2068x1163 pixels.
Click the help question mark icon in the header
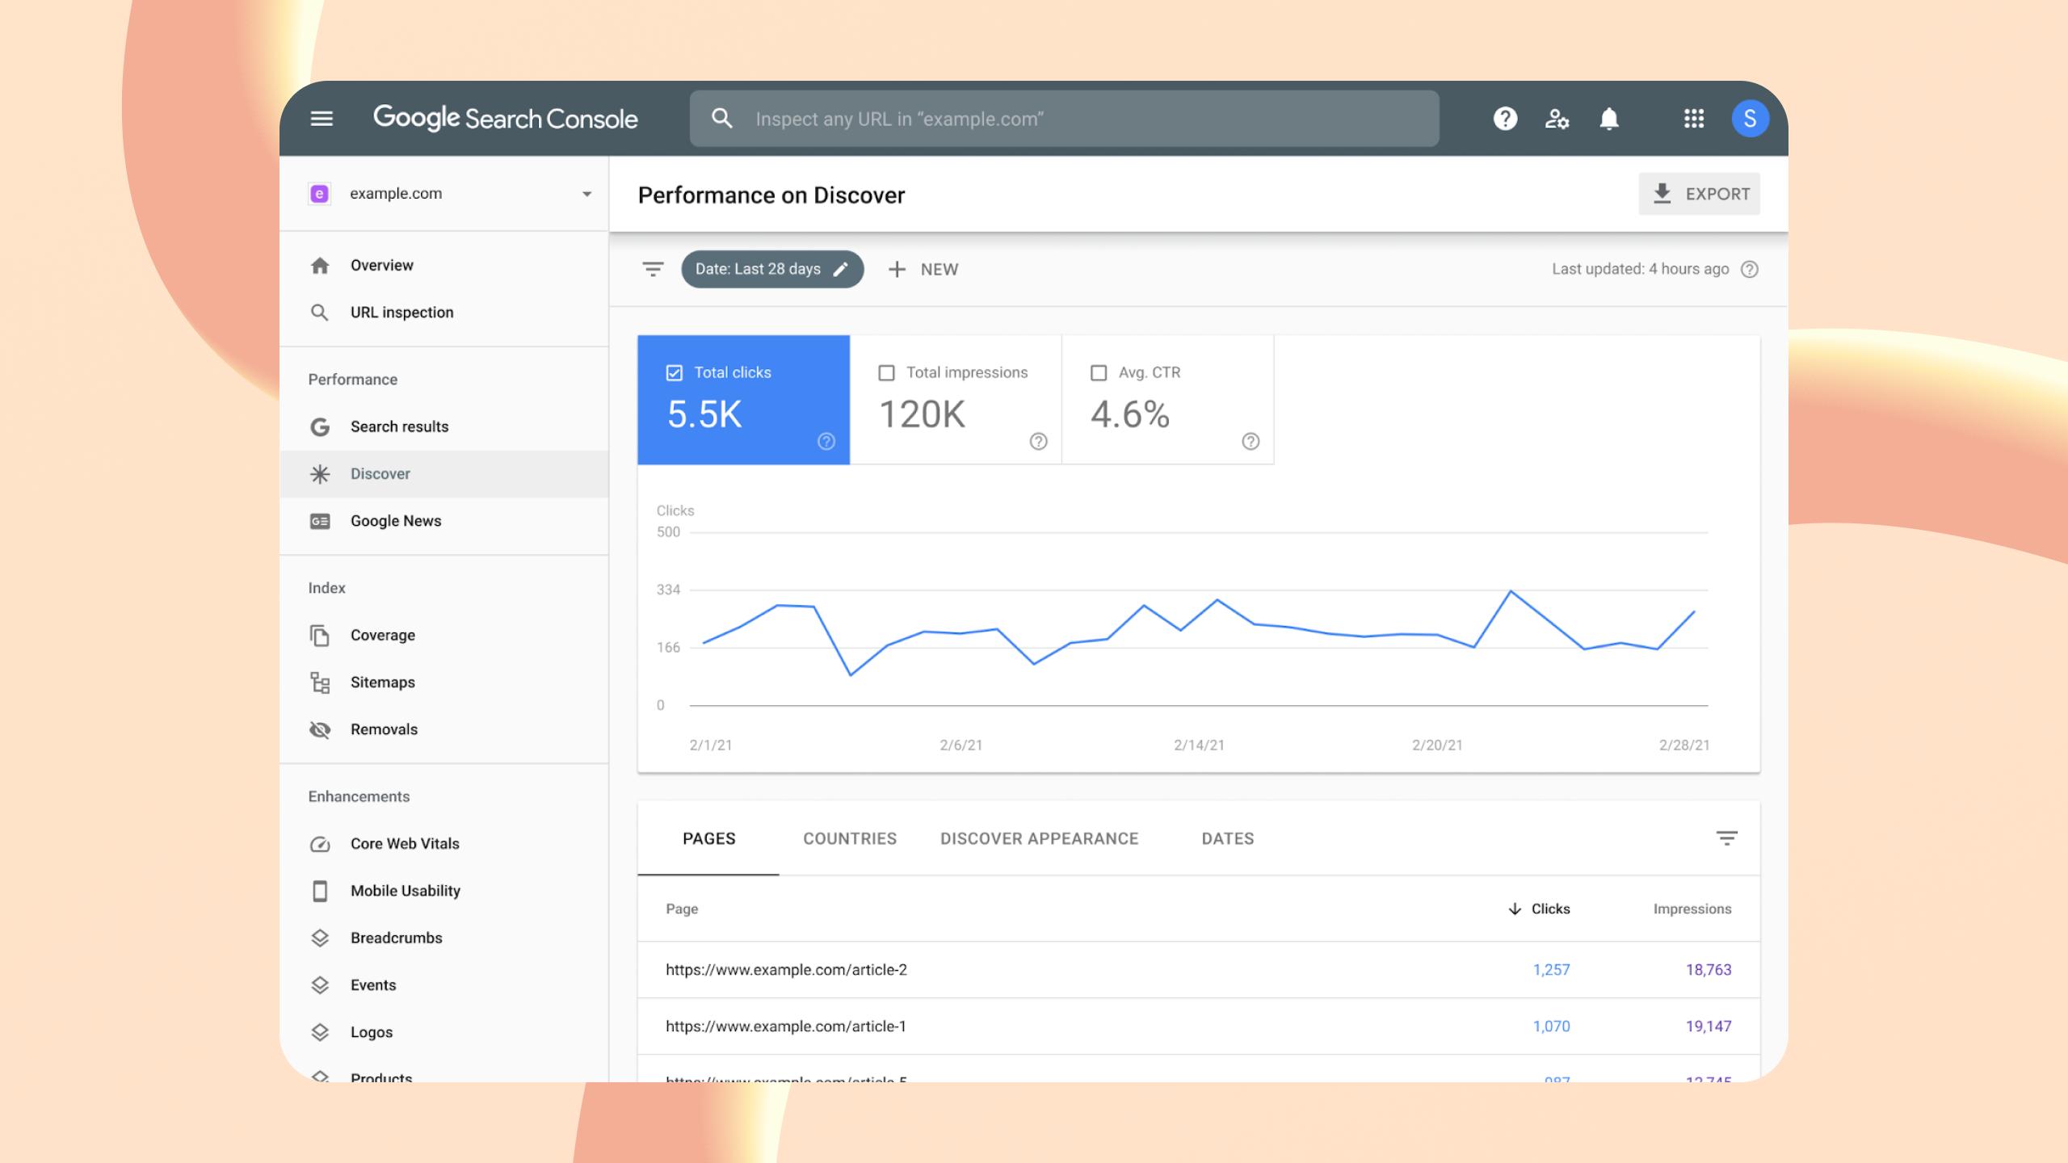tap(1504, 119)
